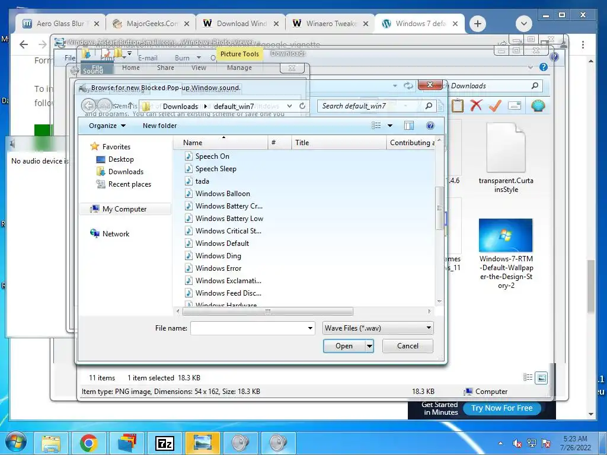Click the clipboard paste icon in Explorer

(x=457, y=105)
